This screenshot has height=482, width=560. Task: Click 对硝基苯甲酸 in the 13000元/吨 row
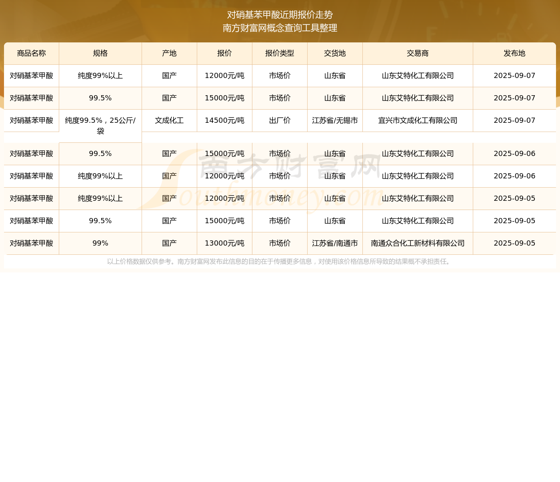[x=32, y=244]
